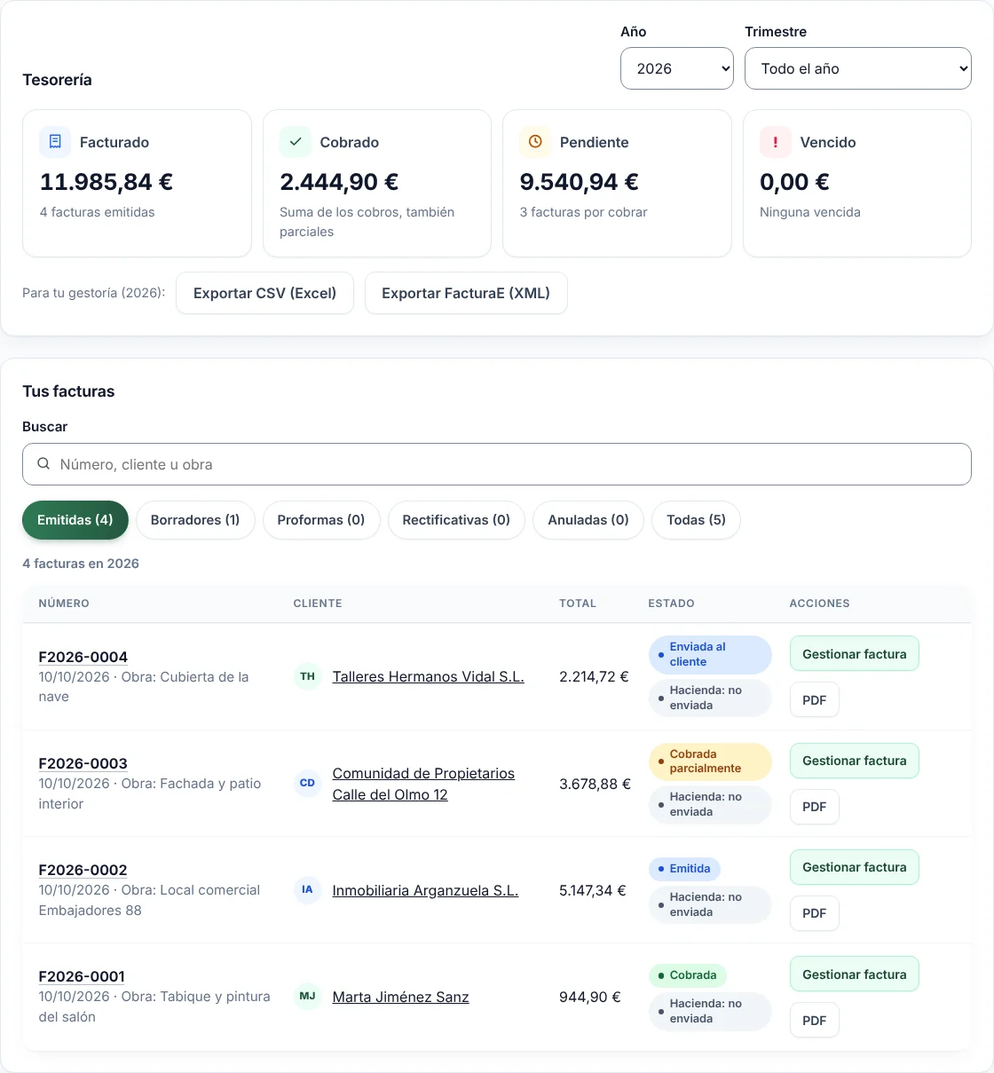
Task: Export FacturaE (XML) file
Action: [x=466, y=293]
